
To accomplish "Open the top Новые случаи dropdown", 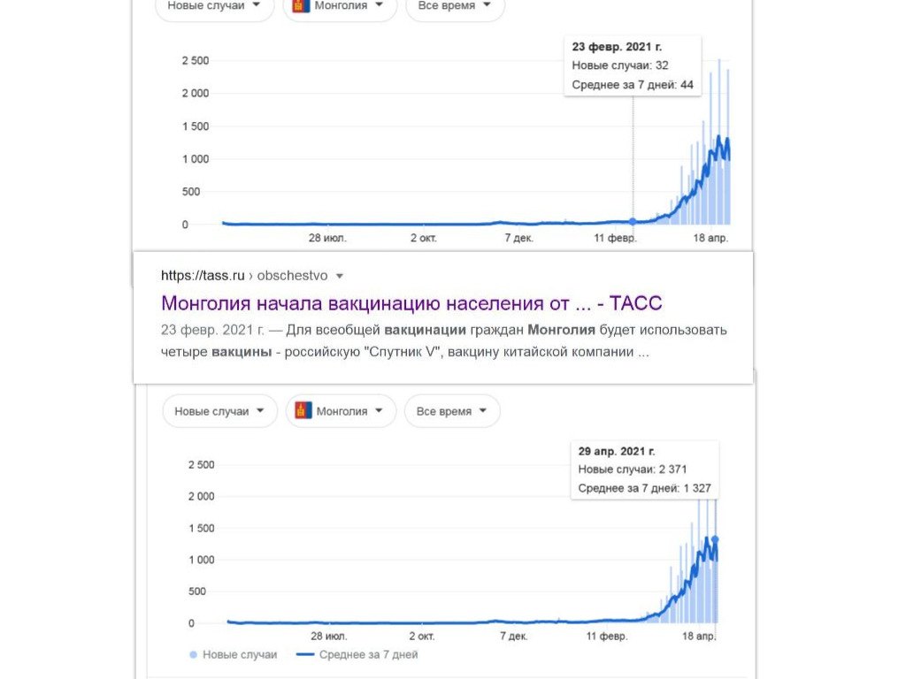I will pyautogui.click(x=214, y=6).
